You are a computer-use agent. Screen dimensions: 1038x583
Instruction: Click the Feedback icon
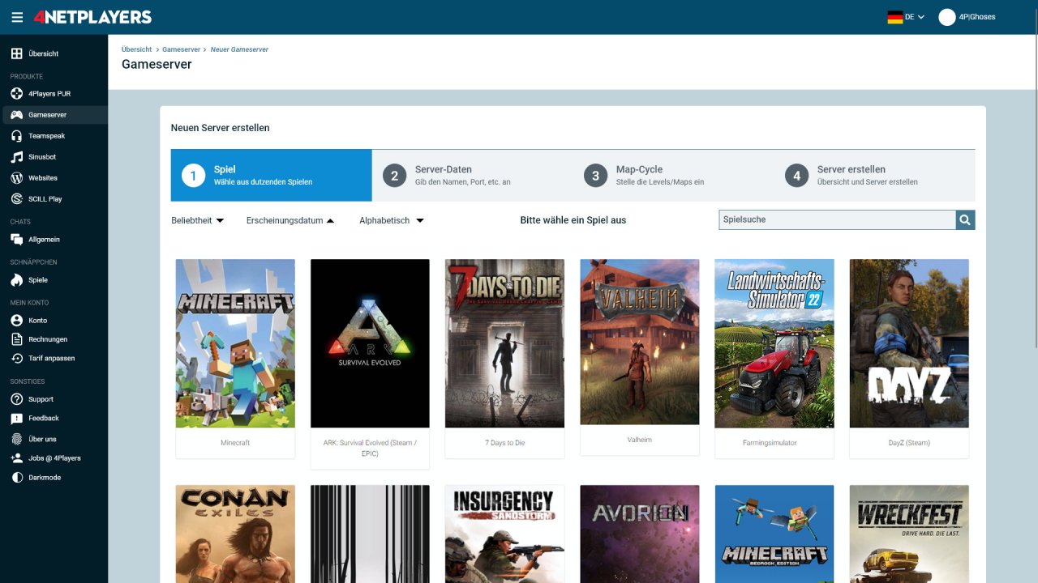pos(16,419)
